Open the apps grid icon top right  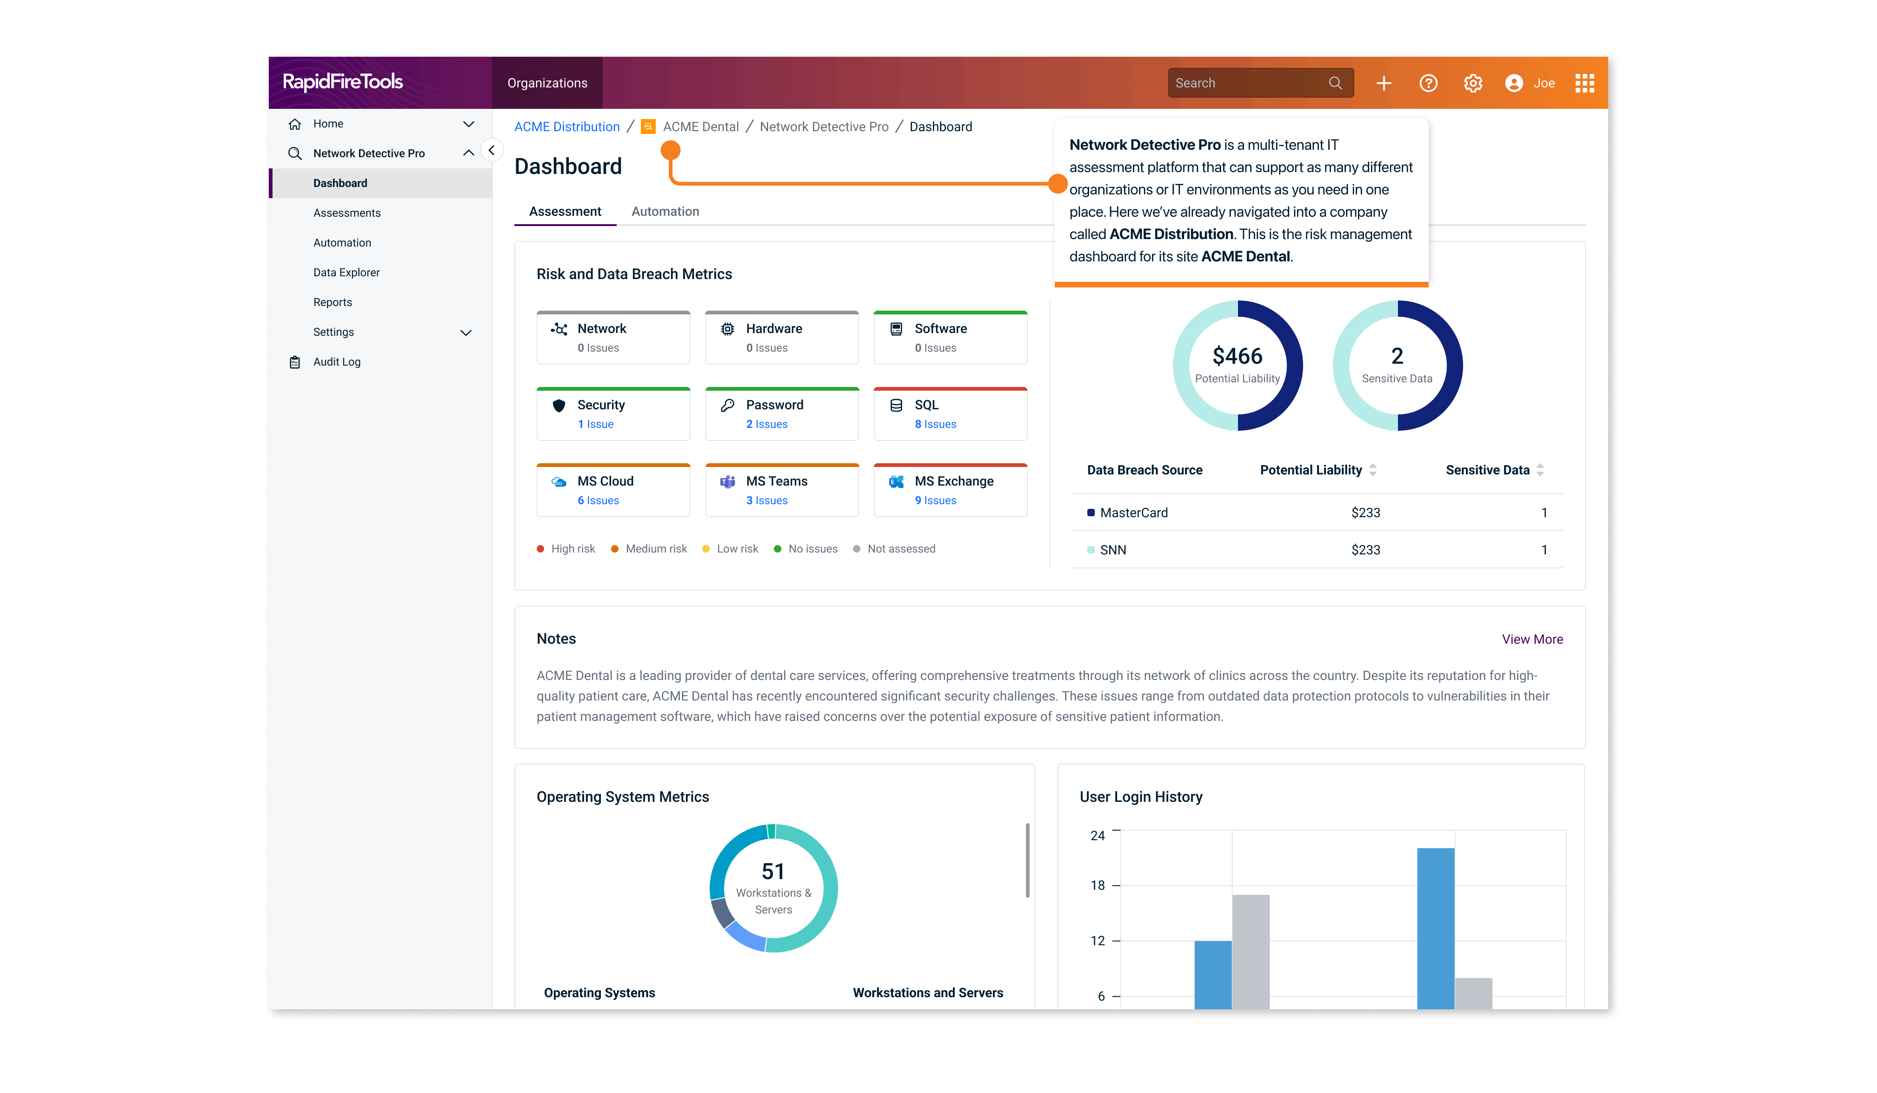[1584, 83]
